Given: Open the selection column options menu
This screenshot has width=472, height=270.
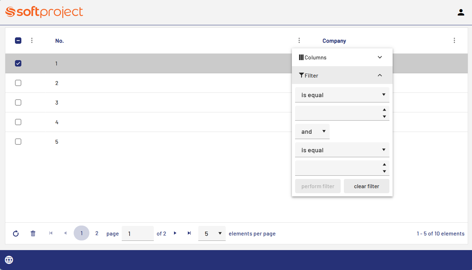Looking at the screenshot, I should click(32, 41).
